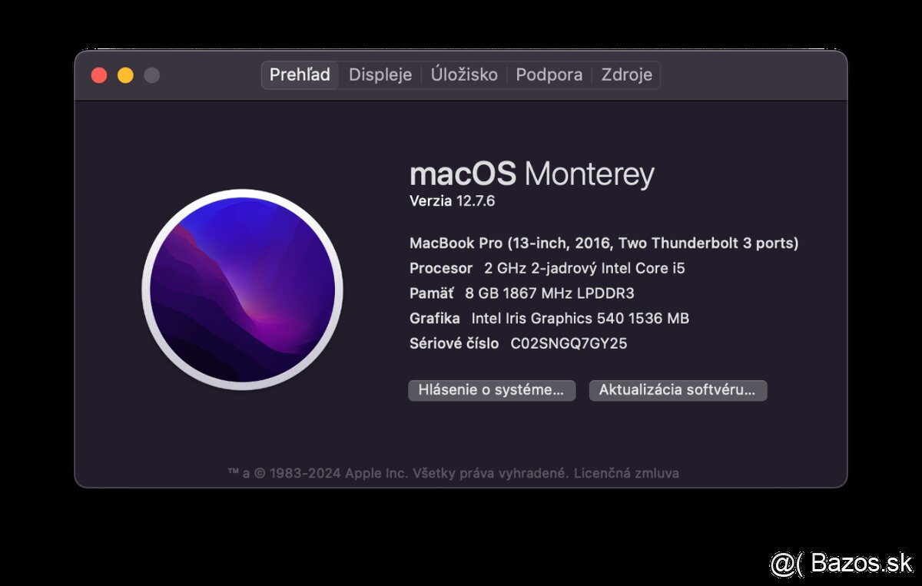Click the MacBook Pro model description line
The width and height of the screenshot is (922, 586).
pyautogui.click(x=603, y=243)
